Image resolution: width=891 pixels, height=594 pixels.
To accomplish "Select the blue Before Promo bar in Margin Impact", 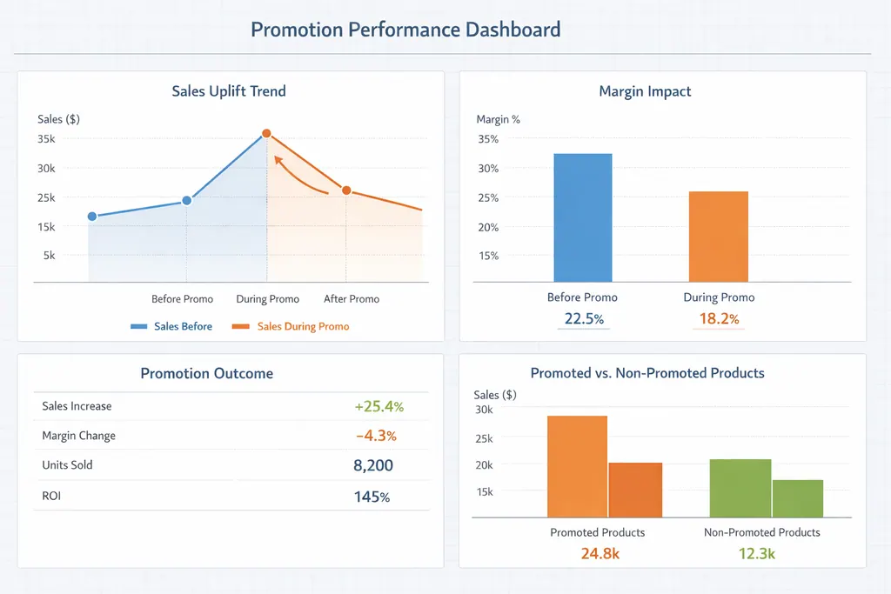I will pyautogui.click(x=583, y=217).
